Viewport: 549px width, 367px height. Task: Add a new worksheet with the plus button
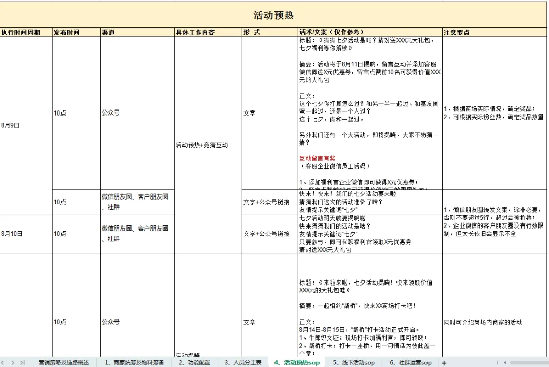tap(444, 361)
